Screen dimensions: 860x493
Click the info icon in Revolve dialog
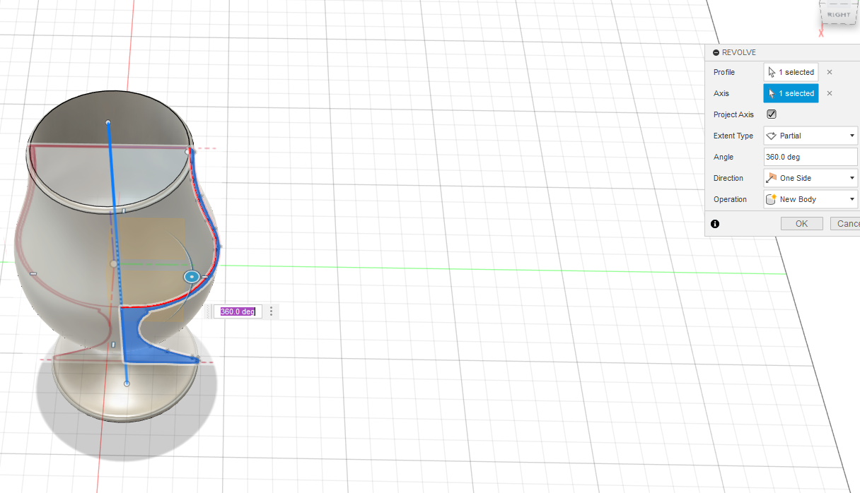715,224
